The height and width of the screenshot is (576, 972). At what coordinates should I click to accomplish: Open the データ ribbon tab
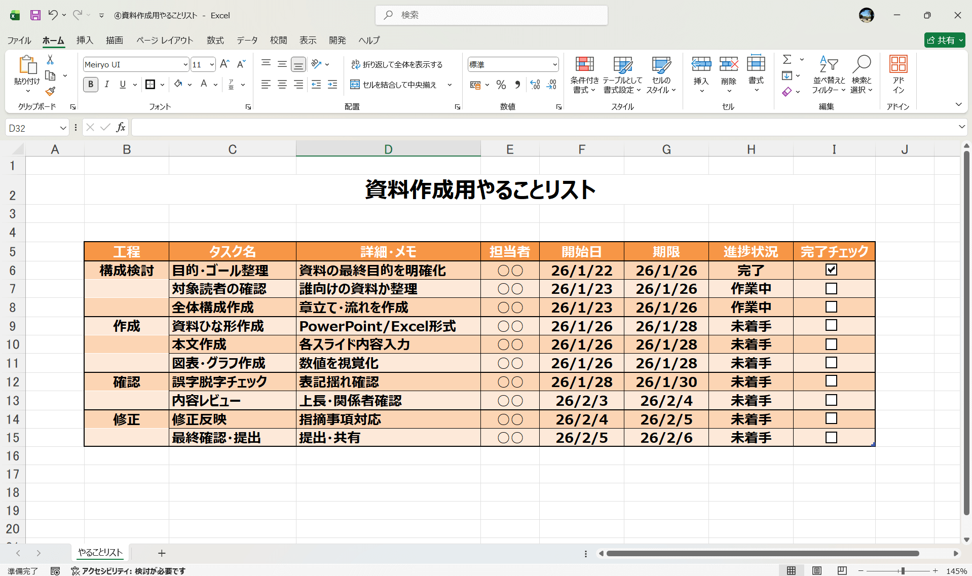[x=247, y=40]
